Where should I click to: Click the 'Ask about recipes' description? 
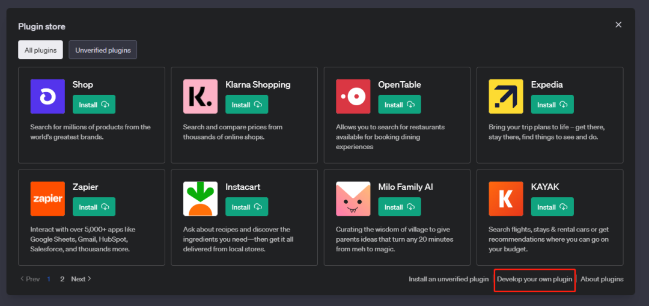(x=239, y=239)
